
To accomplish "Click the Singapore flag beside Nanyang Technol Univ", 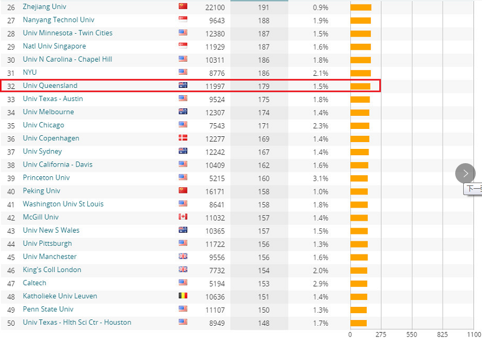I will (183, 20).
